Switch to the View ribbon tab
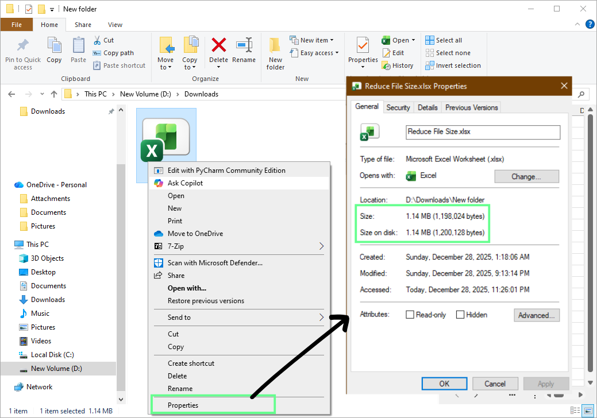 [x=115, y=25]
